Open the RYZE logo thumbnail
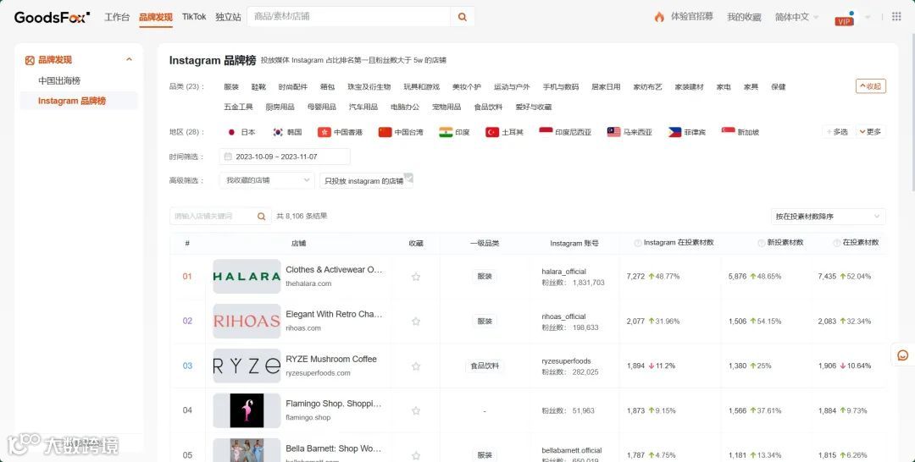 pos(247,366)
